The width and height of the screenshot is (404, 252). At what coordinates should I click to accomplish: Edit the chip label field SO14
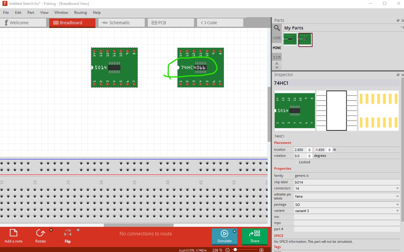[x=347, y=182]
